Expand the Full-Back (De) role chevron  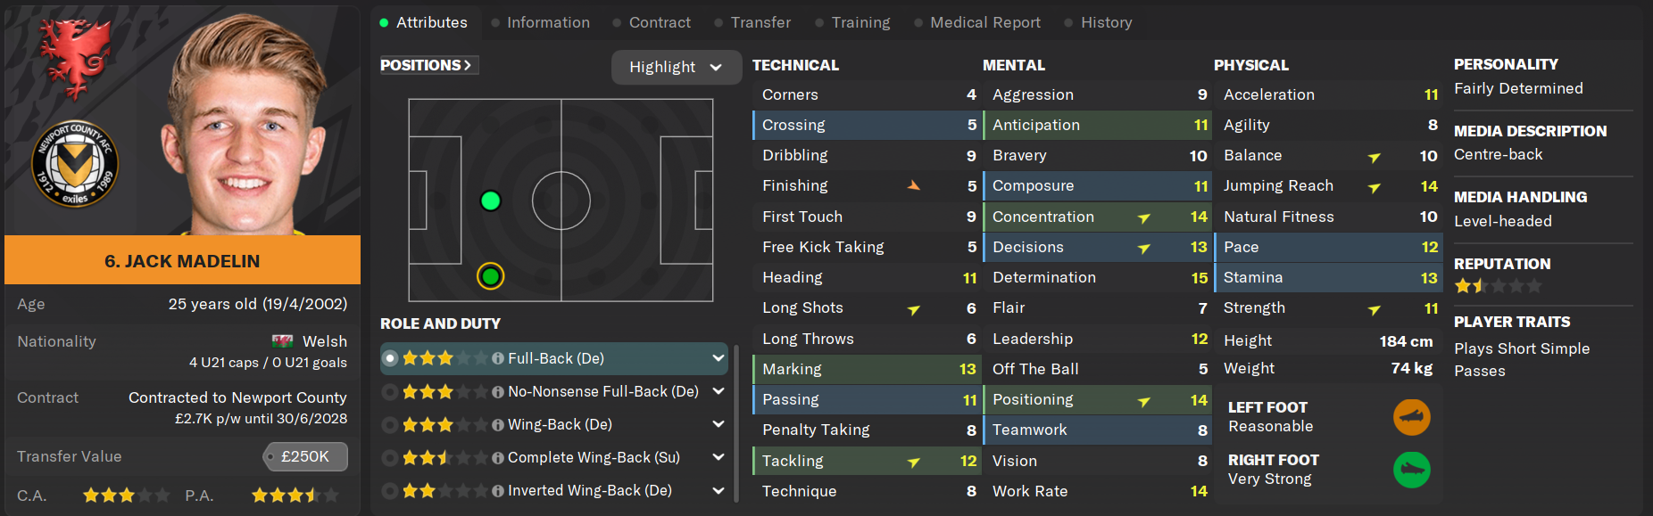(718, 358)
